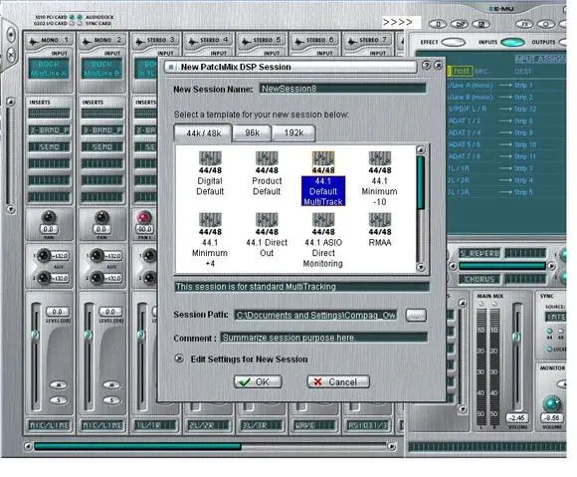Click Mono 1 level fader handle
The image size is (577, 477).
tap(36, 335)
